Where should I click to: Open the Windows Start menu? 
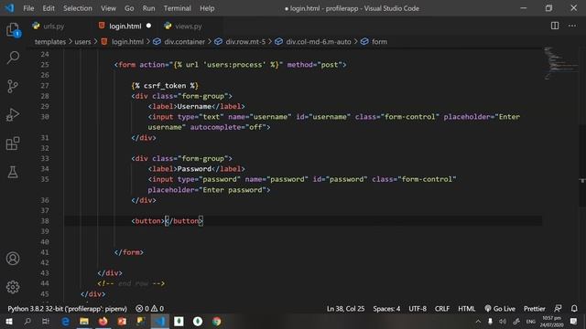point(9,321)
